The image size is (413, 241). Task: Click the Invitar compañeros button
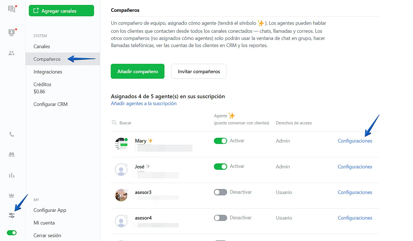point(199,72)
